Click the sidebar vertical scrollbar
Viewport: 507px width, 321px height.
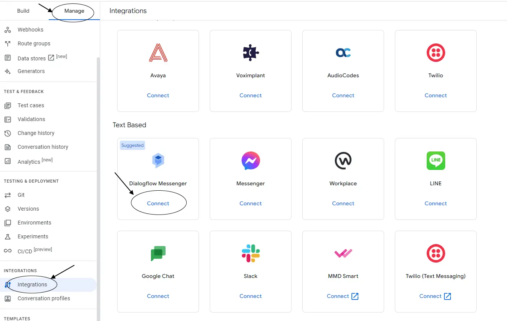point(98,188)
